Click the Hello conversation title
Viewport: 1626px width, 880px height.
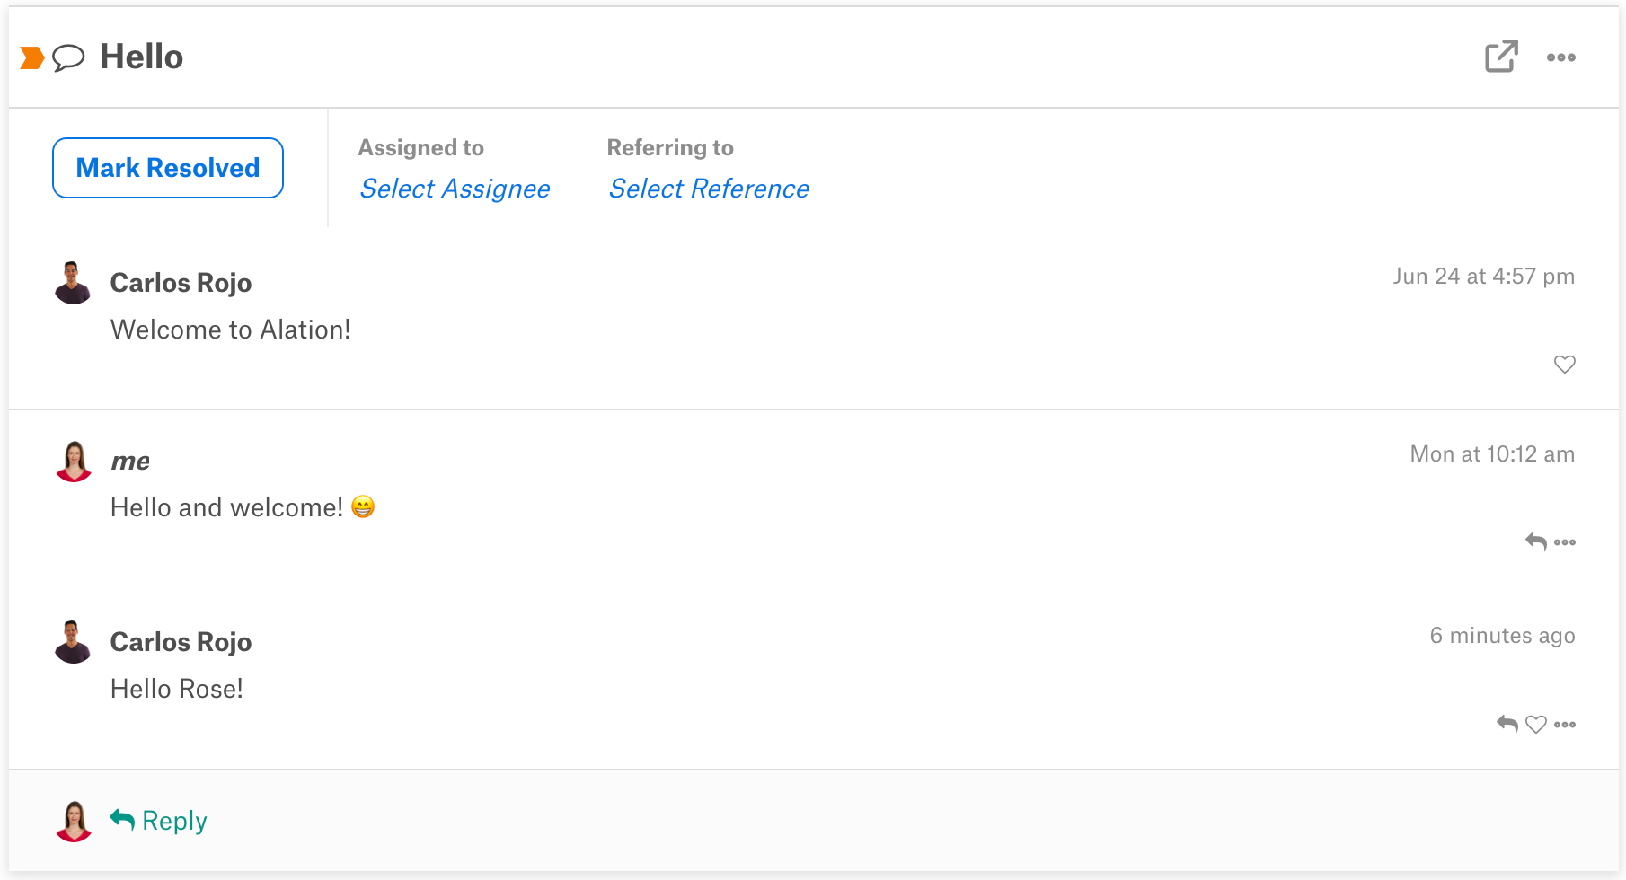141,57
